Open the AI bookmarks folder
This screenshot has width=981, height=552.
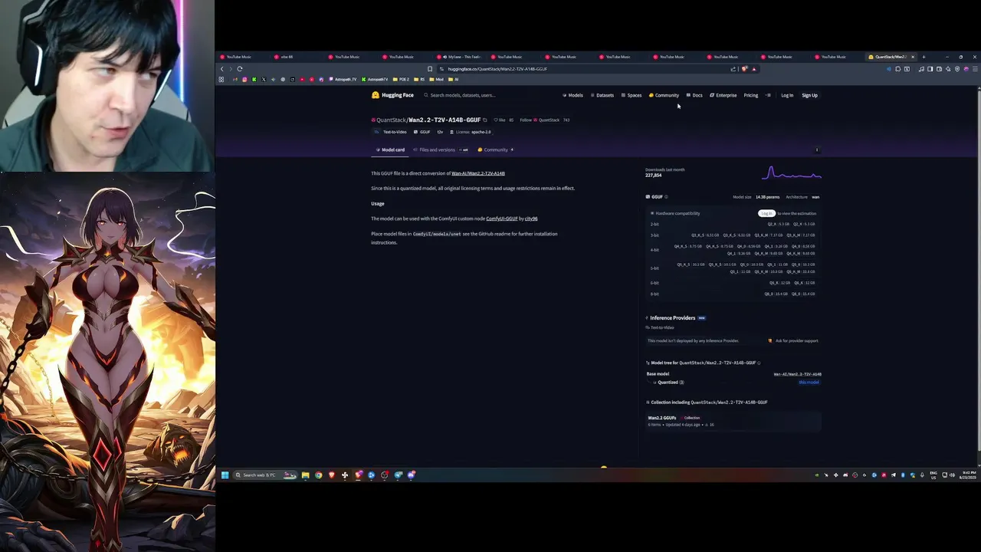(x=454, y=80)
